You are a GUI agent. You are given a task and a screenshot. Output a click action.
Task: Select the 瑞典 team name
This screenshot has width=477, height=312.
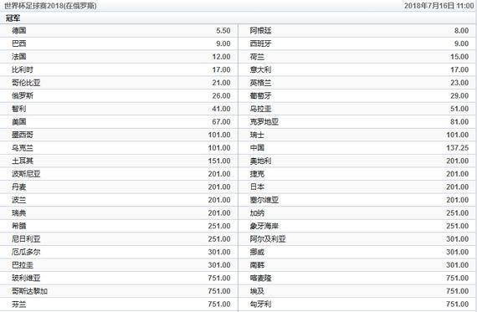pos(19,212)
